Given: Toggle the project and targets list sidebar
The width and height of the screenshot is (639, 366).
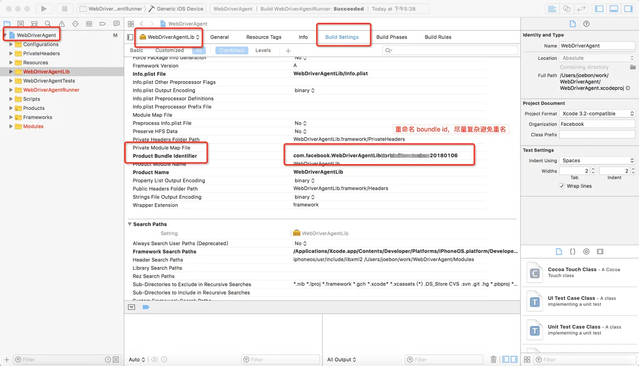Looking at the screenshot, I should tap(130, 37).
